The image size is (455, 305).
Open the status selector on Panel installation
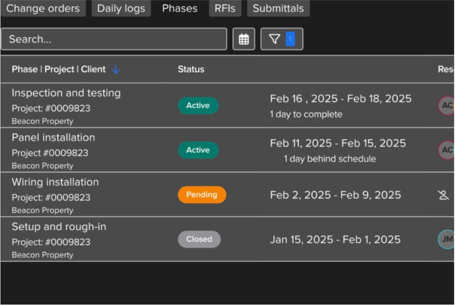click(x=198, y=150)
